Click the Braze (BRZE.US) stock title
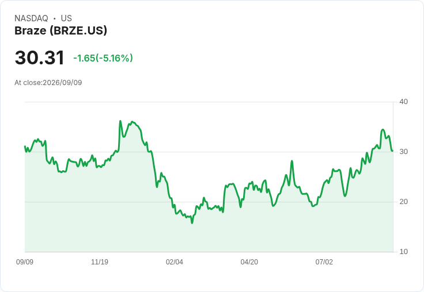 [61, 30]
